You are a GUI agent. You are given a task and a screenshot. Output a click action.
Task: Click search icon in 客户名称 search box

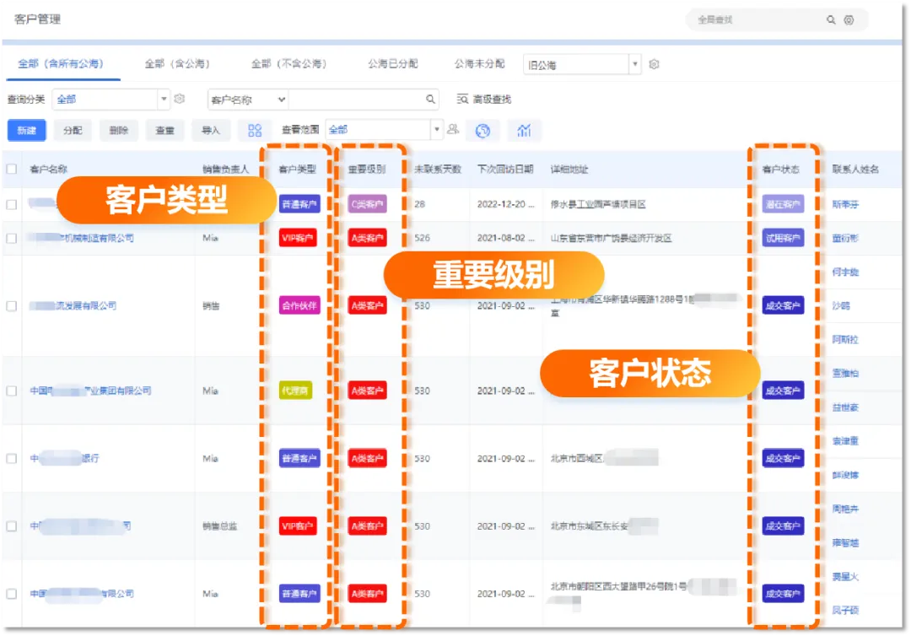tap(430, 100)
